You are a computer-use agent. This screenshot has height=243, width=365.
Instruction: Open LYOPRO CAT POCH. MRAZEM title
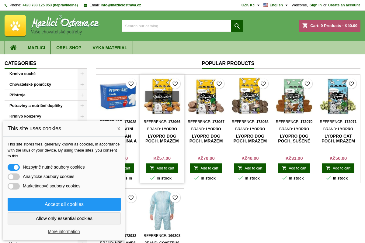(x=338, y=139)
